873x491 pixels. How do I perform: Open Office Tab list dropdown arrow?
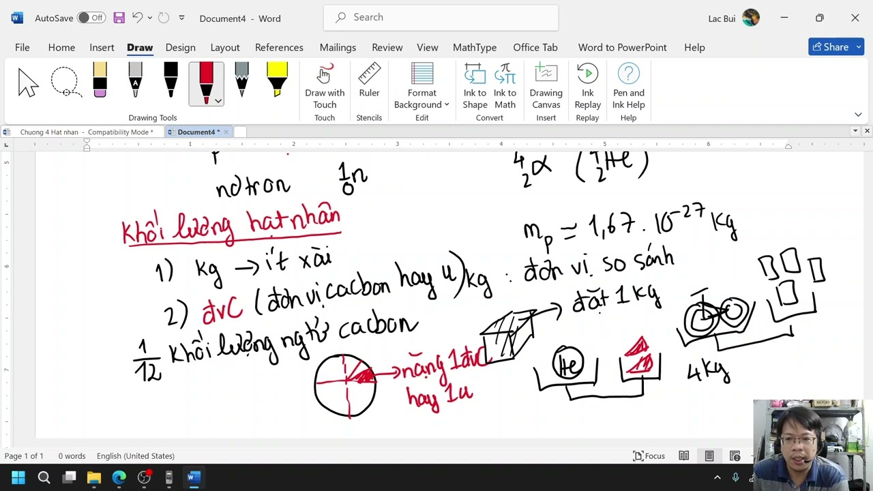(x=855, y=131)
